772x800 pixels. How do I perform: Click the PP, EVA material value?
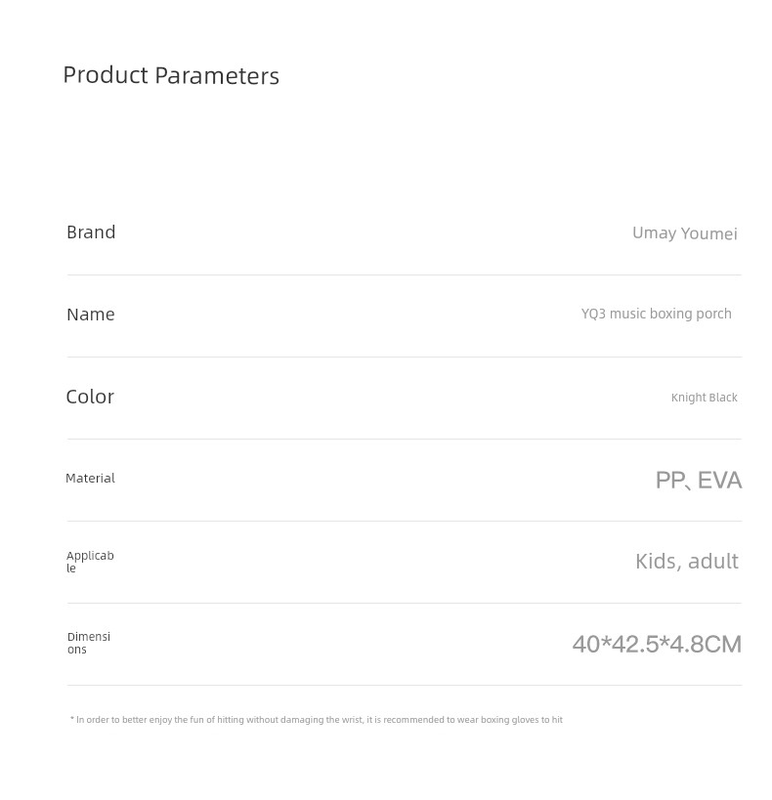699,481
